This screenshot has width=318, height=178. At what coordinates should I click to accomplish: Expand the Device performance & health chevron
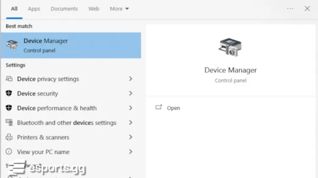pos(130,108)
